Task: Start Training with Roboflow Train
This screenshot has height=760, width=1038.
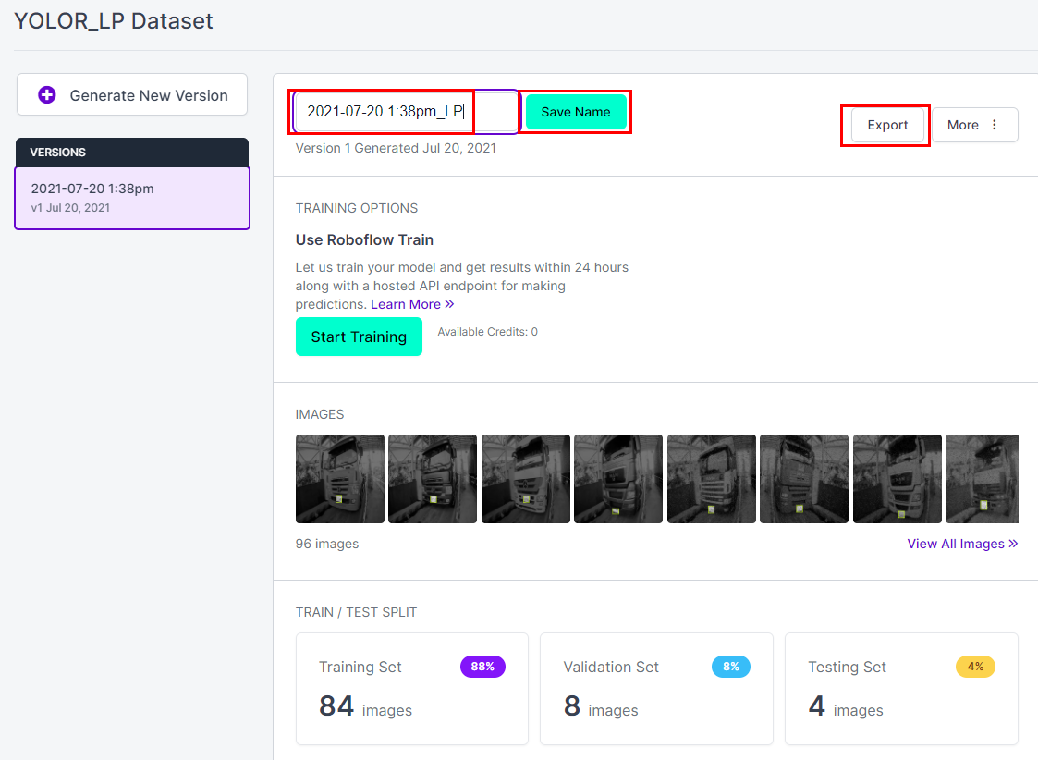Action: click(x=359, y=337)
